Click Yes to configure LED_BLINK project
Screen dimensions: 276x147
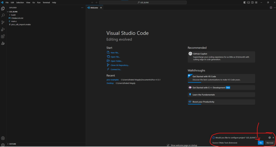tap(260, 143)
